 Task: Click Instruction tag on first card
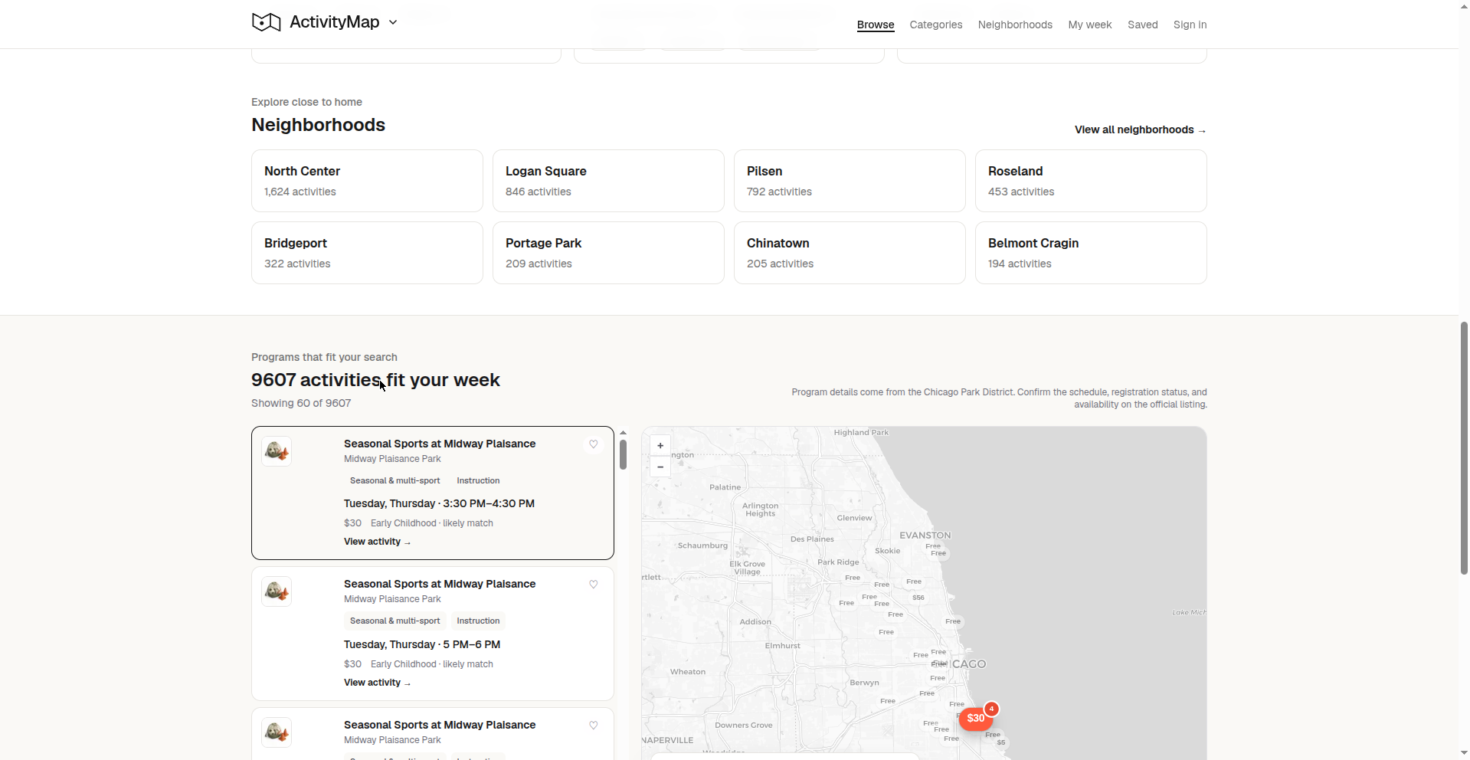(478, 480)
